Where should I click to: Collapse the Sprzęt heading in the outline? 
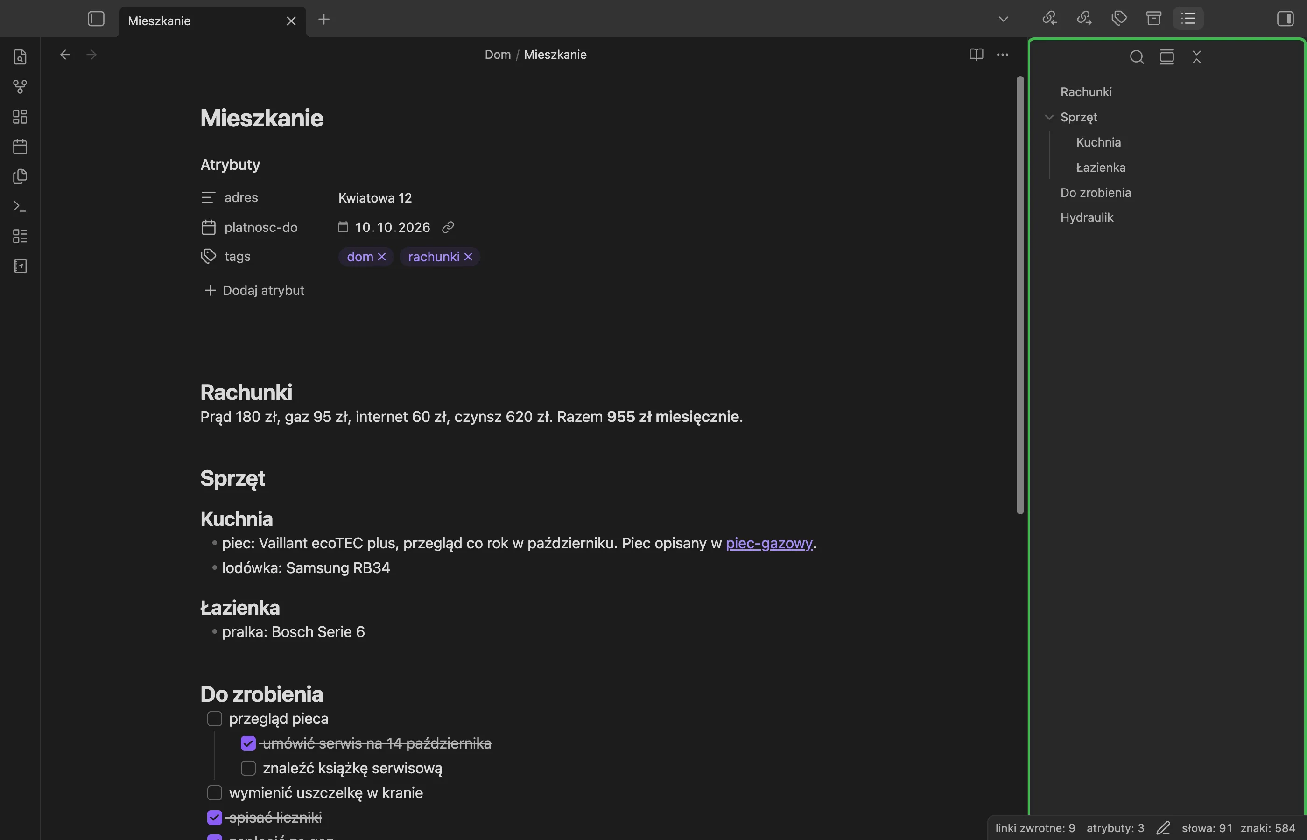1049,117
